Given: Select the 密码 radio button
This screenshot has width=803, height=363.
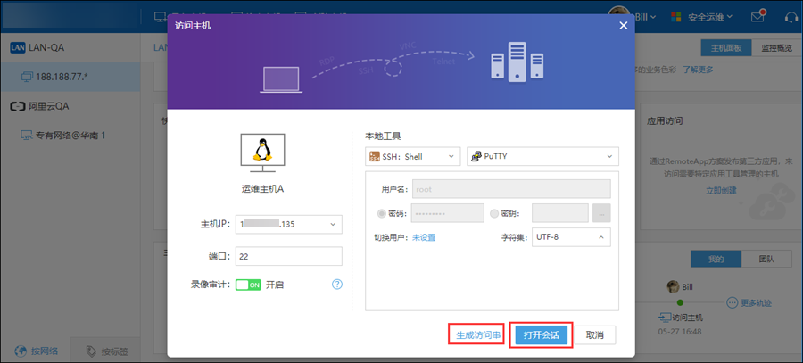Looking at the screenshot, I should click(383, 213).
